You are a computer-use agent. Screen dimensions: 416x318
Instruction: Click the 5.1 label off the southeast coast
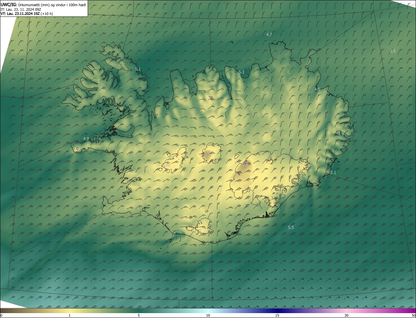tap(333, 173)
